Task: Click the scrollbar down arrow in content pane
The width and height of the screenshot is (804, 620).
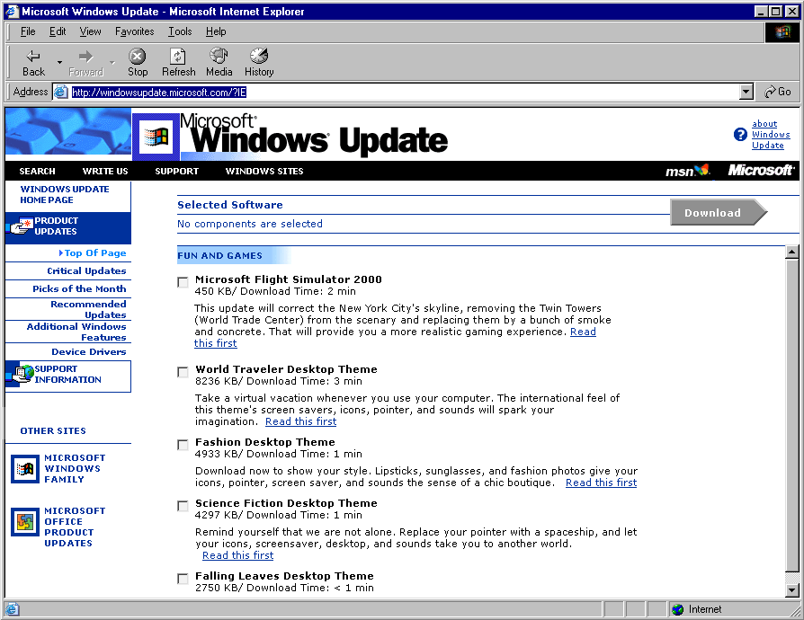Action: [791, 590]
